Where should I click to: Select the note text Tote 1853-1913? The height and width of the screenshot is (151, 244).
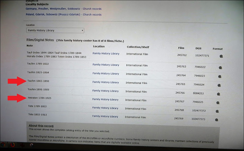coord(38,114)
